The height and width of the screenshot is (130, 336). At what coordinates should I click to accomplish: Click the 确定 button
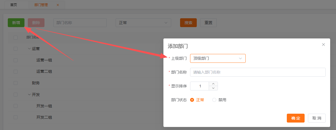click(295, 118)
